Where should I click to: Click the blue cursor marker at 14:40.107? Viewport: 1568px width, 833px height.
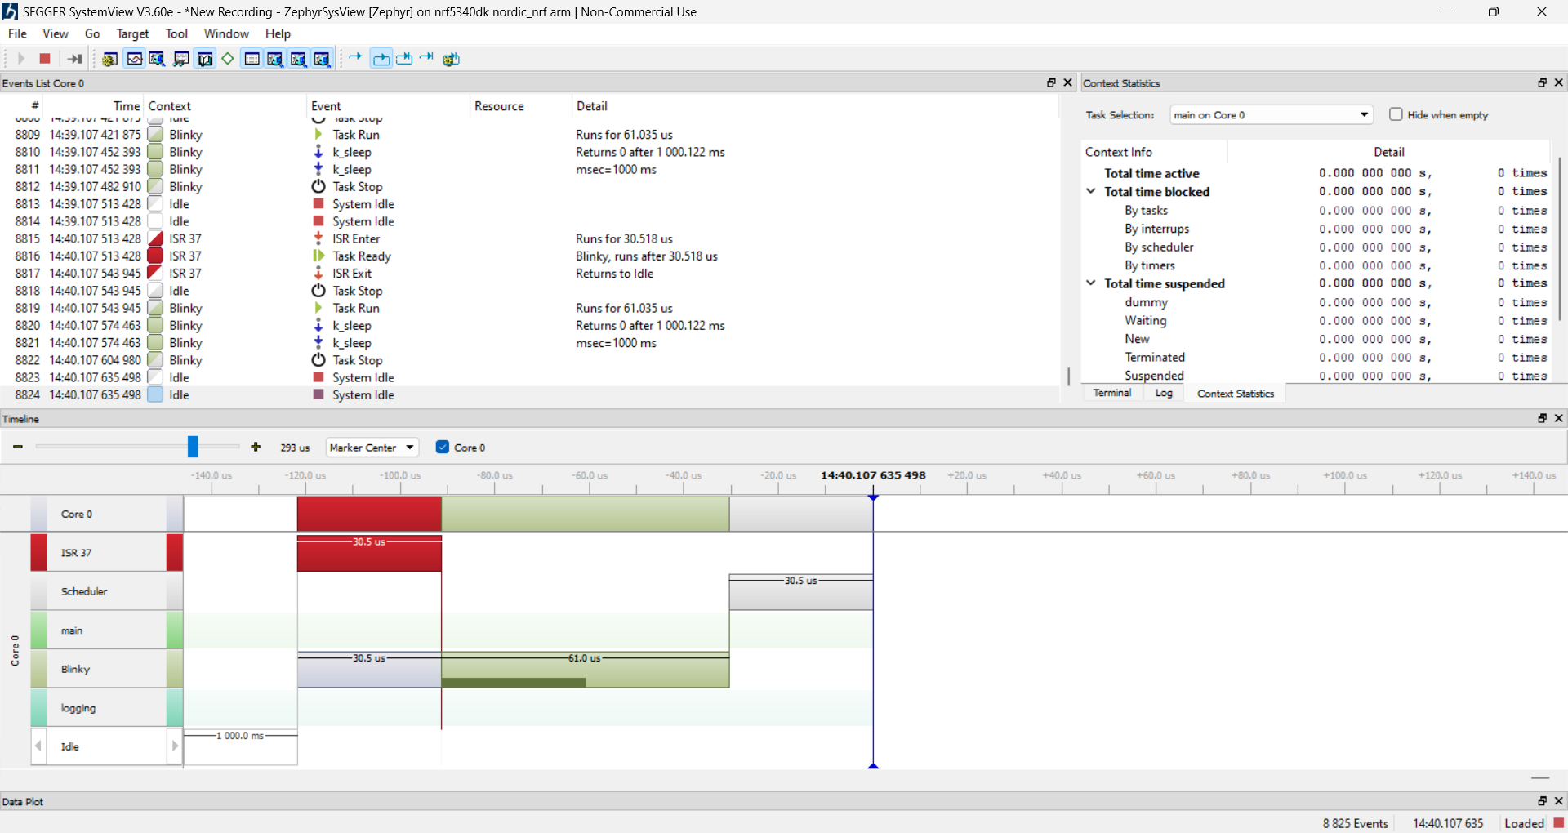click(874, 496)
